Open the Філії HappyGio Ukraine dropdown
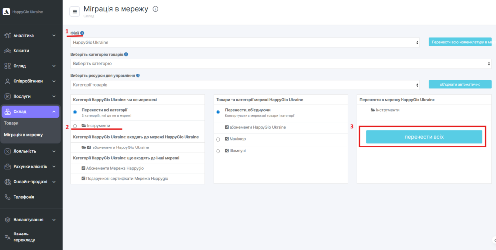This screenshot has width=496, height=250. [x=245, y=43]
